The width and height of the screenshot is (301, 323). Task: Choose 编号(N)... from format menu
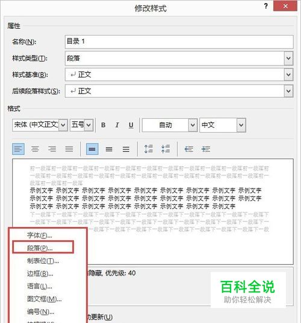click(x=40, y=312)
